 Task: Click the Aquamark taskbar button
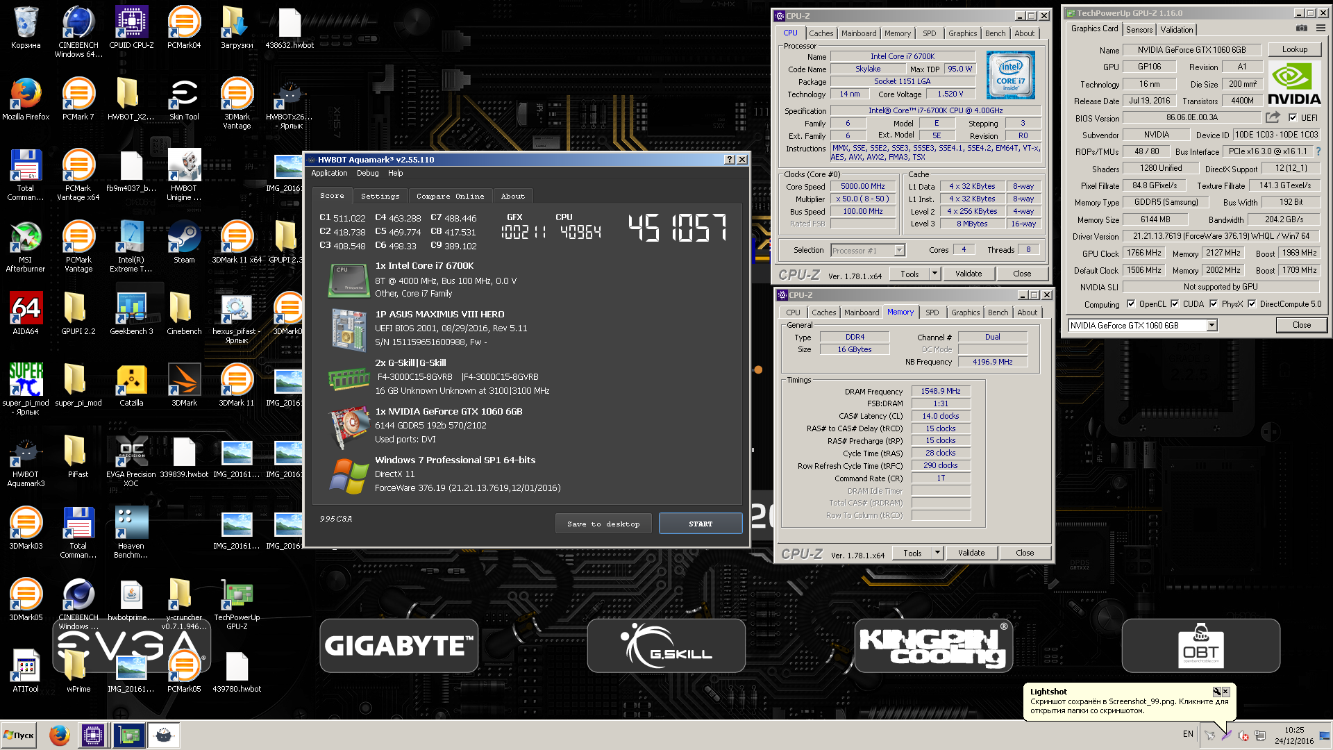[164, 735]
